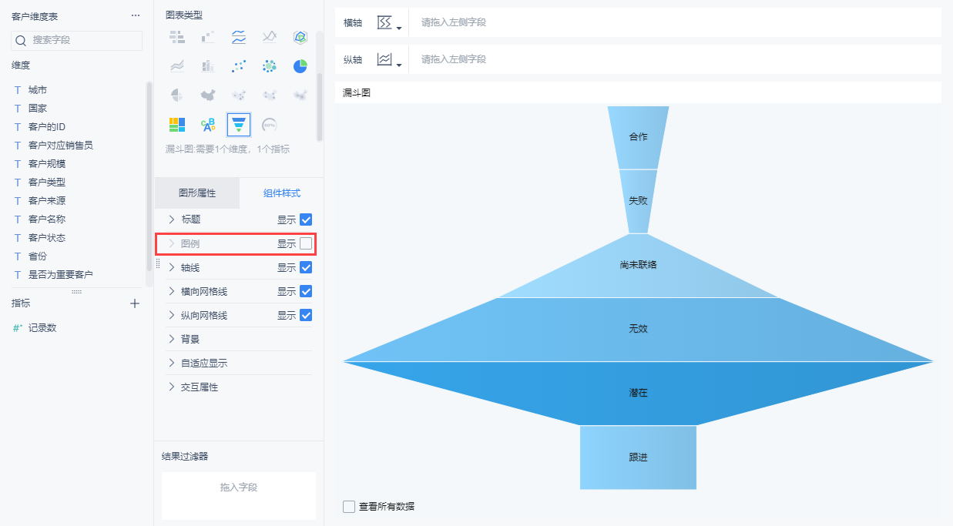Expand the 横向网格线 settings section
Image resolution: width=953 pixels, height=526 pixels.
pos(172,292)
